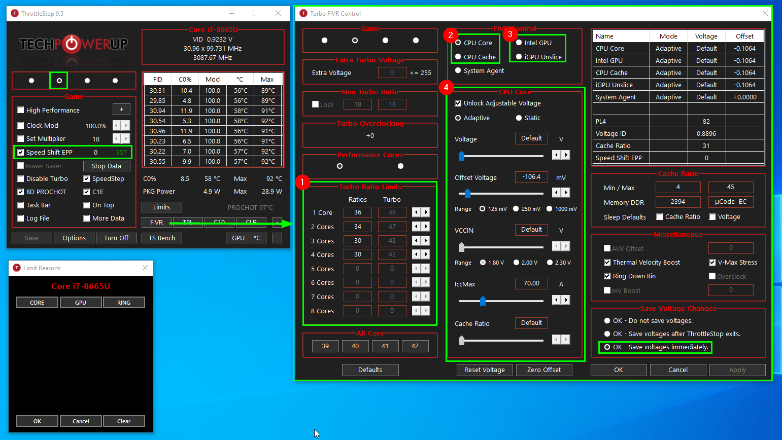Click the Cache Ratio Max field 45
The height and width of the screenshot is (440, 782).
click(730, 187)
